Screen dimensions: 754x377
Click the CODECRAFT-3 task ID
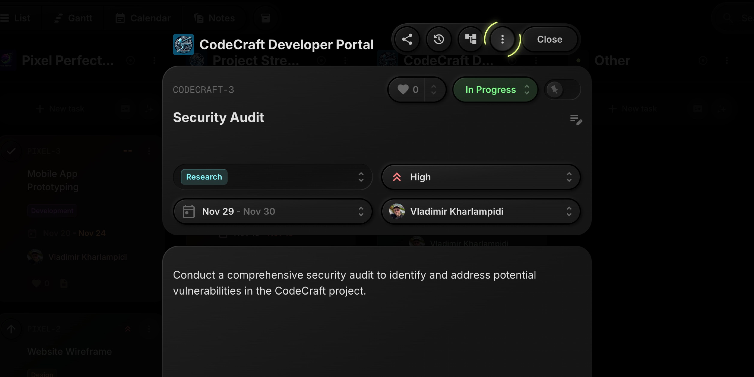203,90
